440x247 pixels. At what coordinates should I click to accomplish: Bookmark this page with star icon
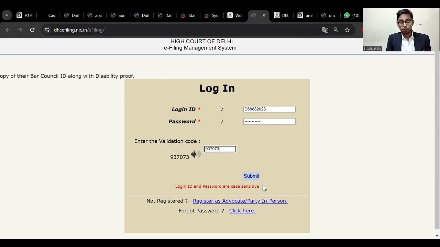(x=347, y=30)
